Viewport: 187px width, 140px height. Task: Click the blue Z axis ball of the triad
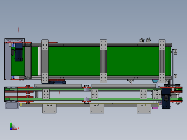click(x=11, y=129)
